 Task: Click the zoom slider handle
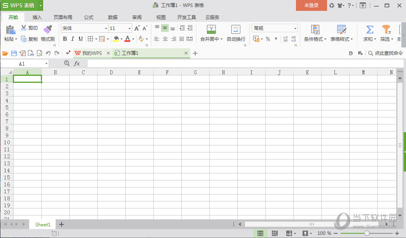367,233
